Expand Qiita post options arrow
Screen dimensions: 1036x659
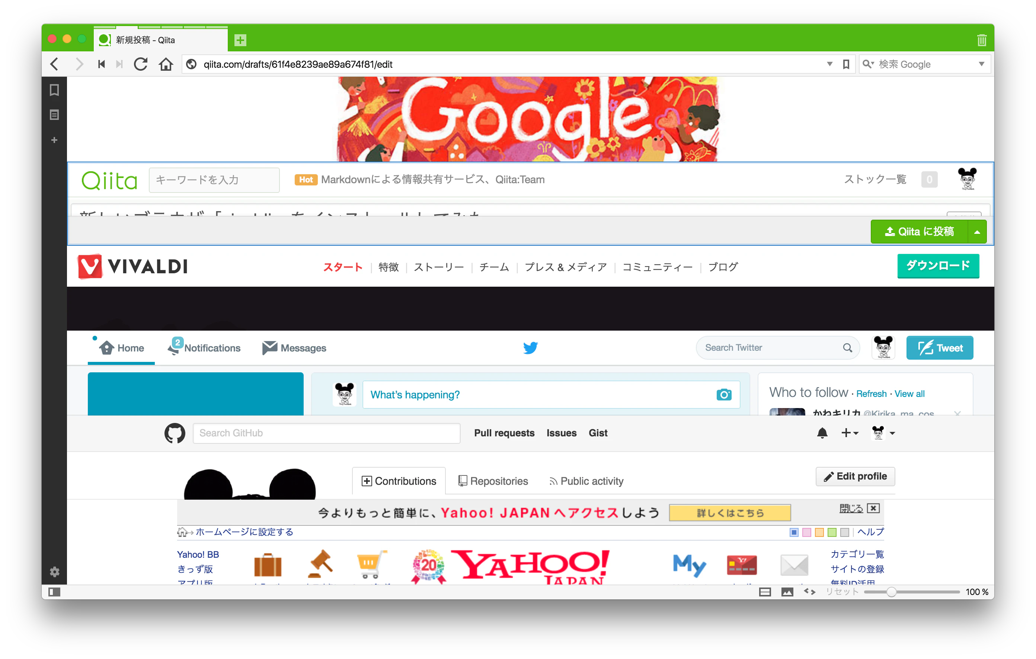[976, 232]
